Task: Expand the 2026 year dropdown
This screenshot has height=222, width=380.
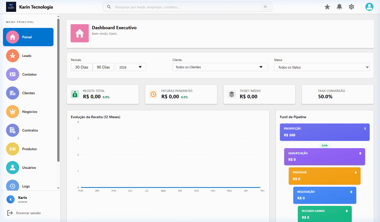Action: [x=131, y=67]
